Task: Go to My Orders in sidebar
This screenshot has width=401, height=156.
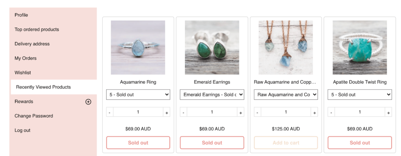Action: click(x=53, y=58)
